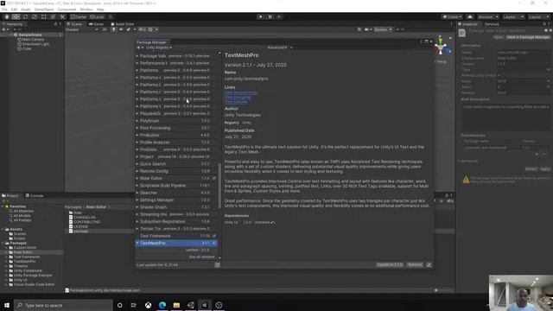Open the Collab dropdown

[x=452, y=17]
